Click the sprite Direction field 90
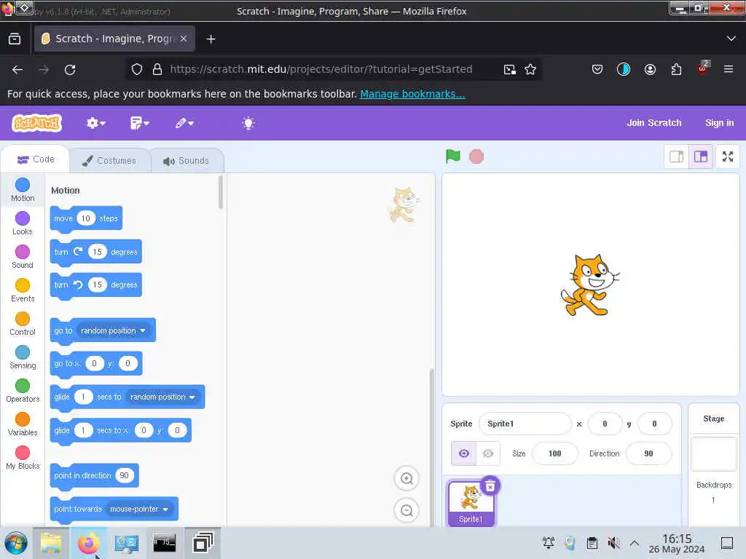This screenshot has height=559, width=746. coord(648,453)
